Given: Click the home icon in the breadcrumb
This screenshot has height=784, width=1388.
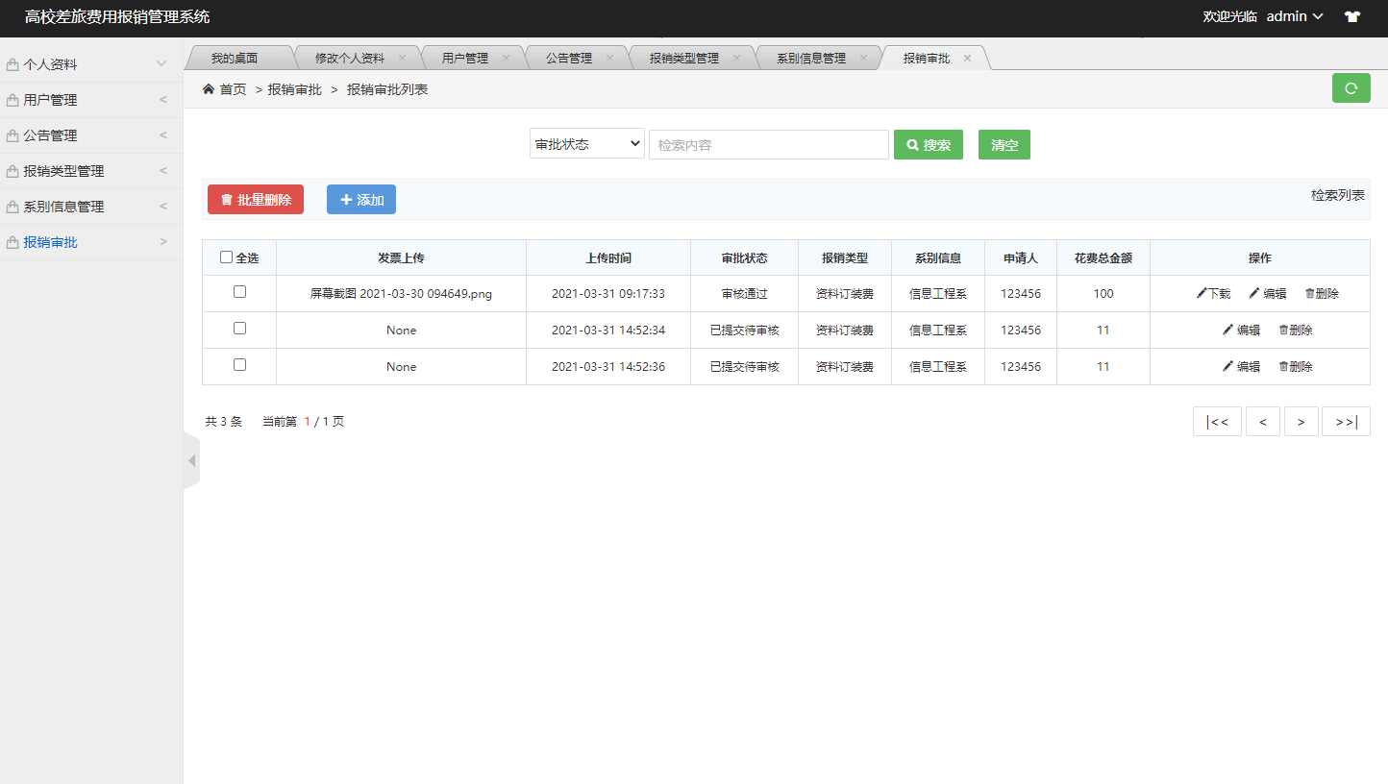Looking at the screenshot, I should pos(207,87).
